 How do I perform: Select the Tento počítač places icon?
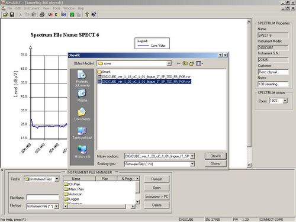[82, 133]
